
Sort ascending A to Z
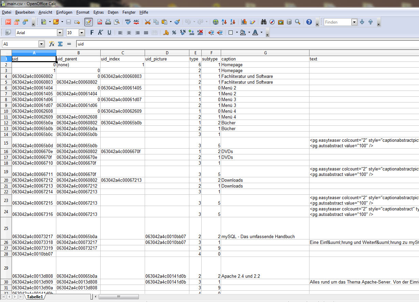(x=224, y=22)
